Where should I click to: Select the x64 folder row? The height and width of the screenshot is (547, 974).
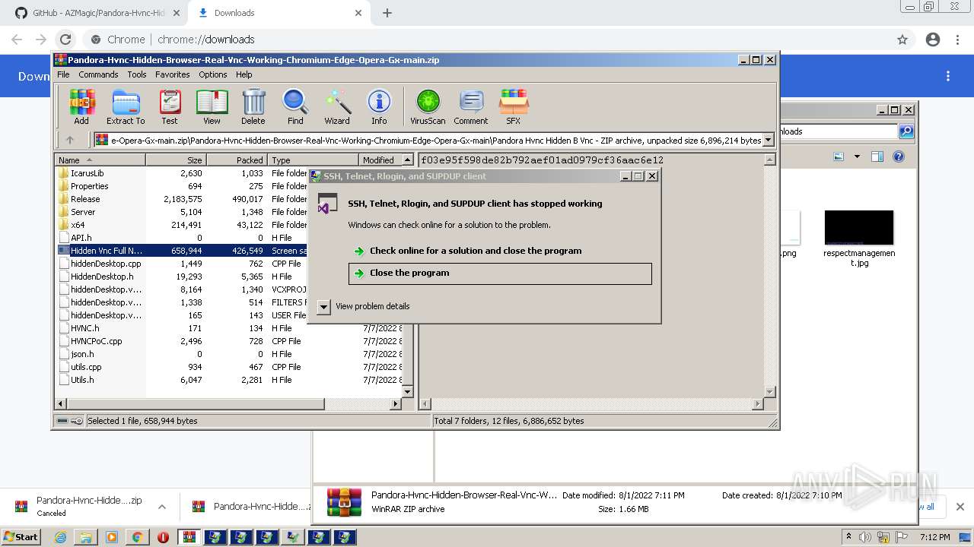[x=78, y=225]
